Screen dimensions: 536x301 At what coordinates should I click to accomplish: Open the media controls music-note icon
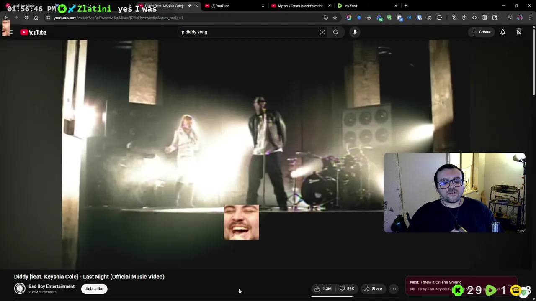(510, 18)
